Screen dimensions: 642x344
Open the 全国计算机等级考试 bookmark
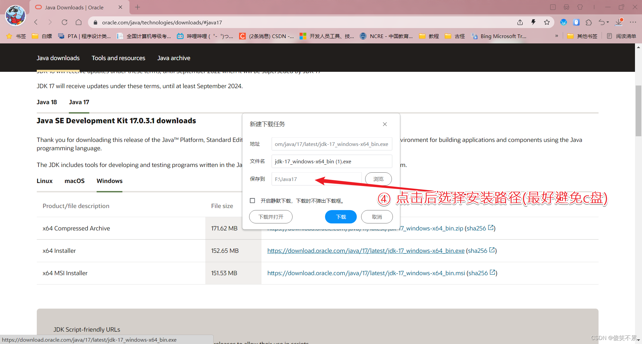144,36
